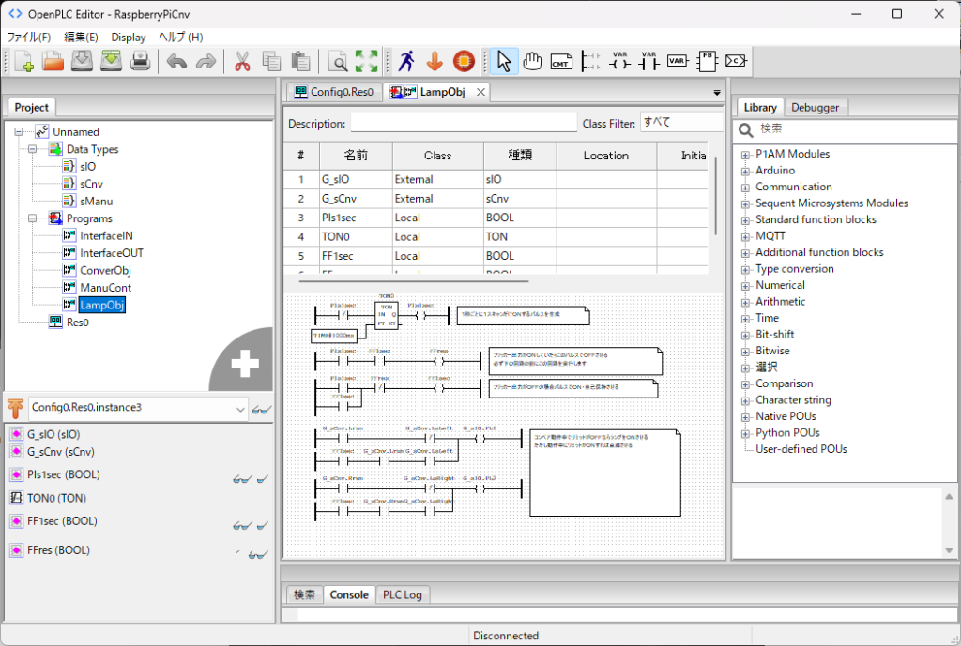Click the orange parent instance up arrow
Viewport: 961px width, 646px height.
tap(15, 408)
